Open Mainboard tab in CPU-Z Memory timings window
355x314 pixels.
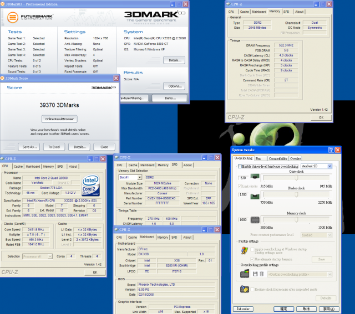coord(259,12)
